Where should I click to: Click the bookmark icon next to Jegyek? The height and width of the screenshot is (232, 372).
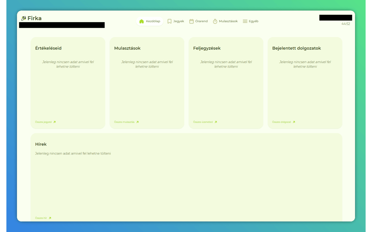point(169,21)
